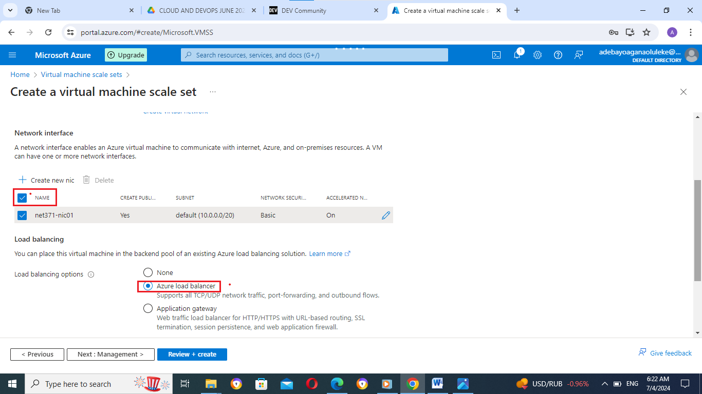Open the Azure feedback icon in header
This screenshot has height=394, width=702.
(579, 55)
